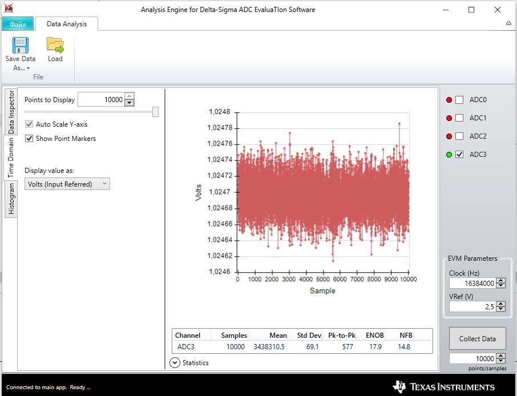Click the ENOB value 17.9
517x396 pixels.
point(375,347)
